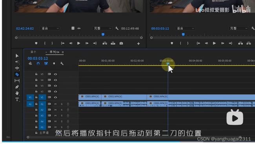
Task: Click timeline timecode 00:03:03:12 field
Action: click(38, 58)
